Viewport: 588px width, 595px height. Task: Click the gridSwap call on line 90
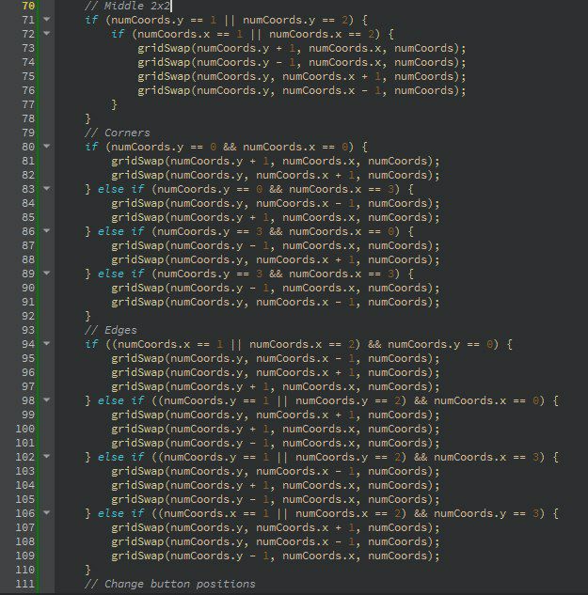coord(276,288)
